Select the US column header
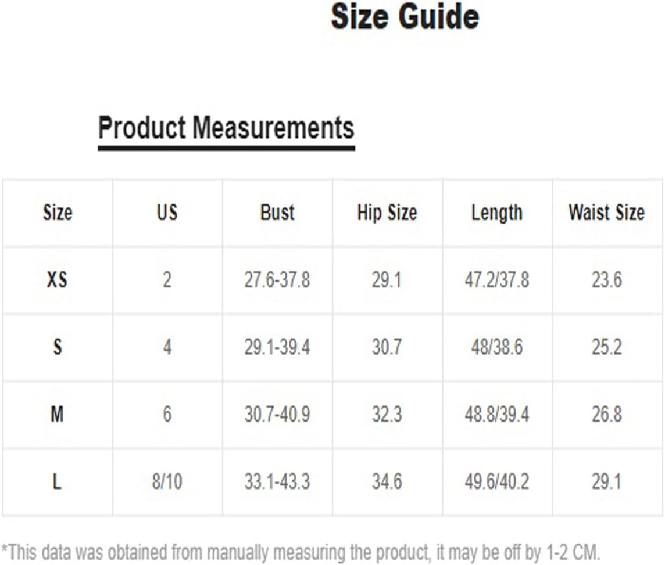Image resolution: width=665 pixels, height=565 pixels. 167,212
